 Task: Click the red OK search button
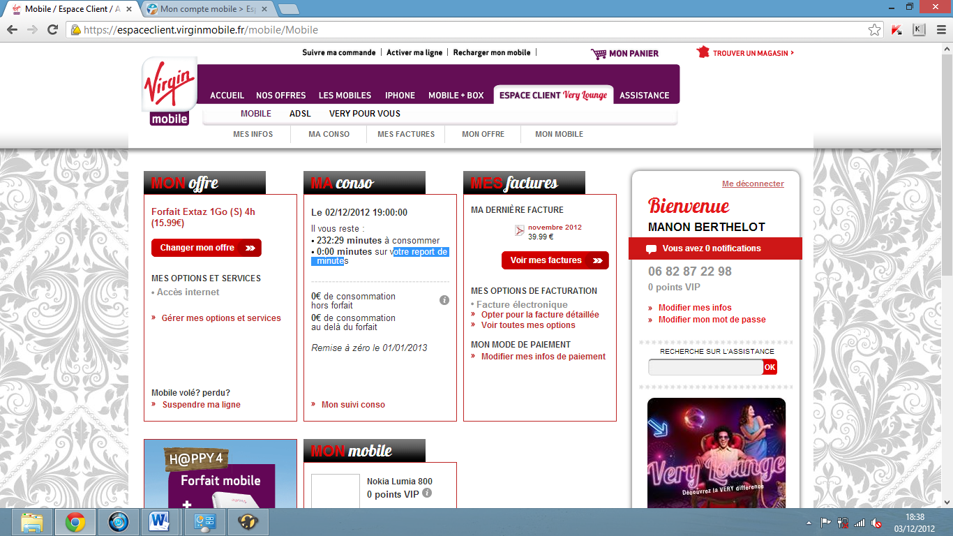click(x=770, y=367)
